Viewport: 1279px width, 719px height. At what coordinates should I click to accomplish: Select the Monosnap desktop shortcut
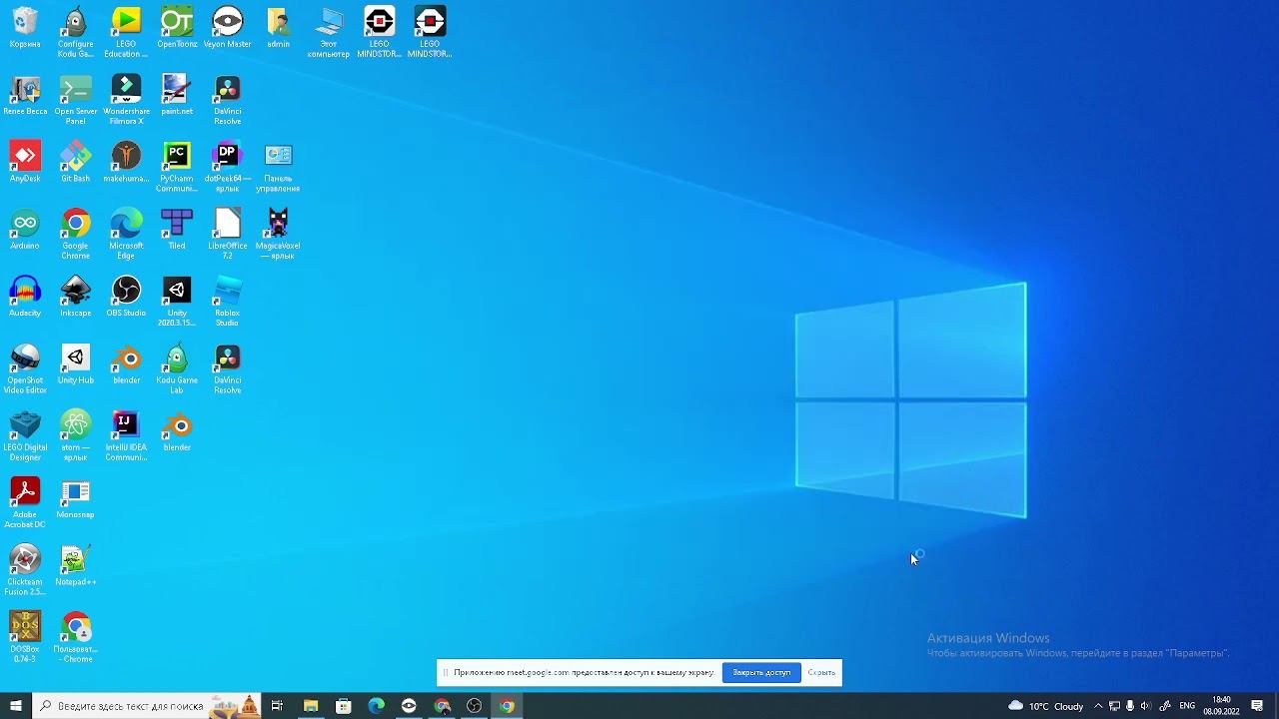76,496
